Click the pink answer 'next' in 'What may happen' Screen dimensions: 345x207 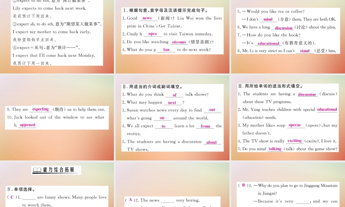pyautogui.click(x=172, y=102)
